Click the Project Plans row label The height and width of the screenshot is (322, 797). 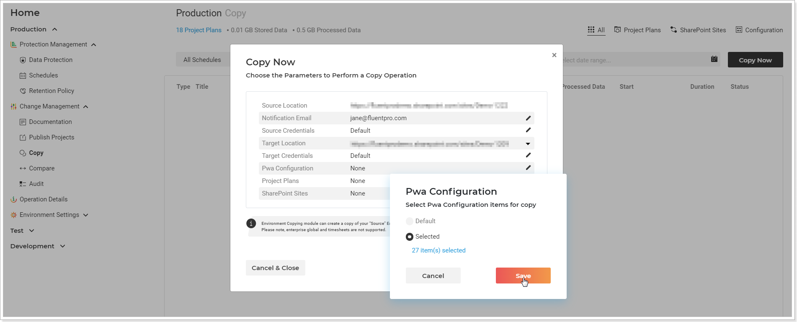pyautogui.click(x=280, y=181)
